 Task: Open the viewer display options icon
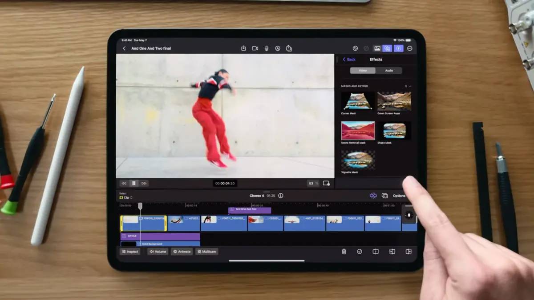326,183
